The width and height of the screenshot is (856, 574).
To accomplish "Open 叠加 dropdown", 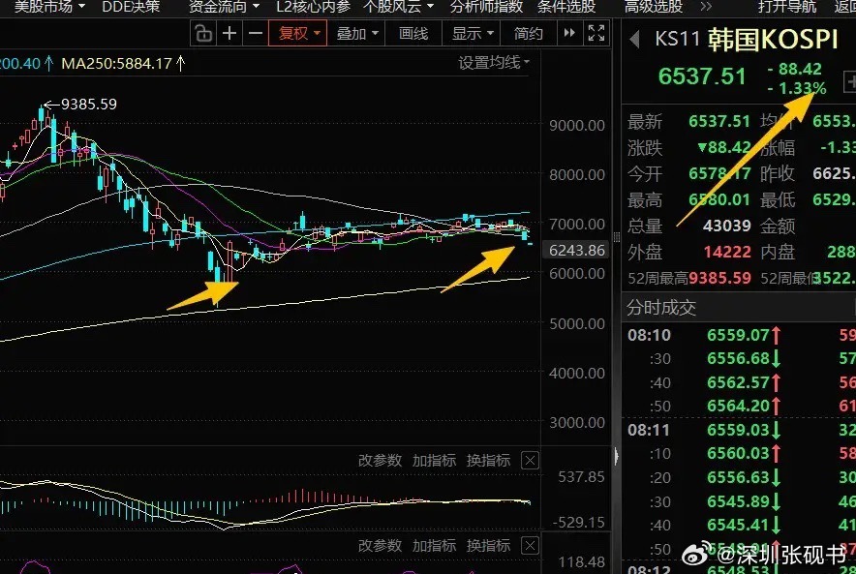I will [x=357, y=33].
